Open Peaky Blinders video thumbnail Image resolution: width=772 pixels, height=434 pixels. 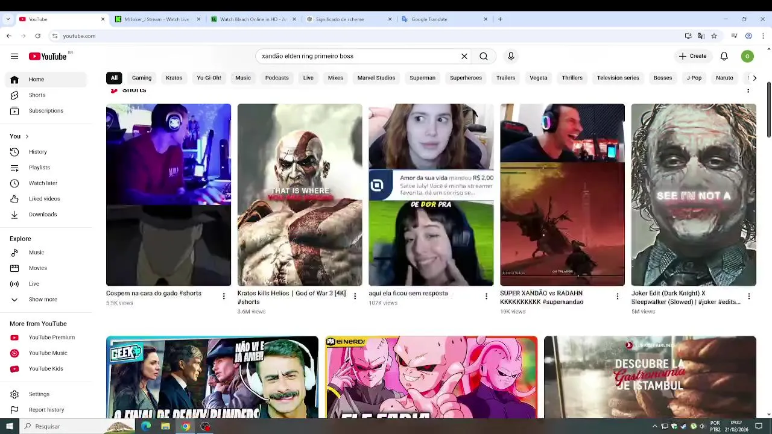(x=212, y=377)
